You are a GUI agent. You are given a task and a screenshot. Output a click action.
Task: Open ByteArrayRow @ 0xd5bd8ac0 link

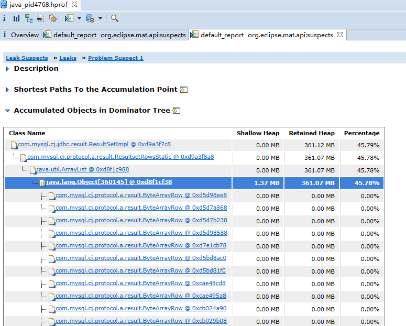coord(141,258)
